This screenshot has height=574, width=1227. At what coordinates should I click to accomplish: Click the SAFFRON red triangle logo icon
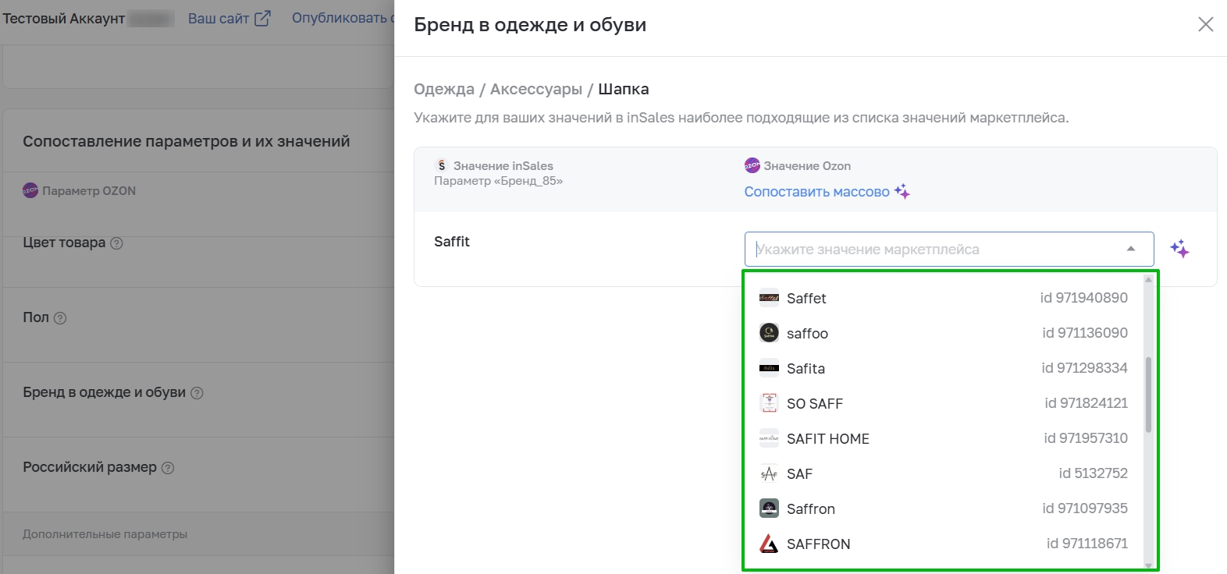(769, 544)
